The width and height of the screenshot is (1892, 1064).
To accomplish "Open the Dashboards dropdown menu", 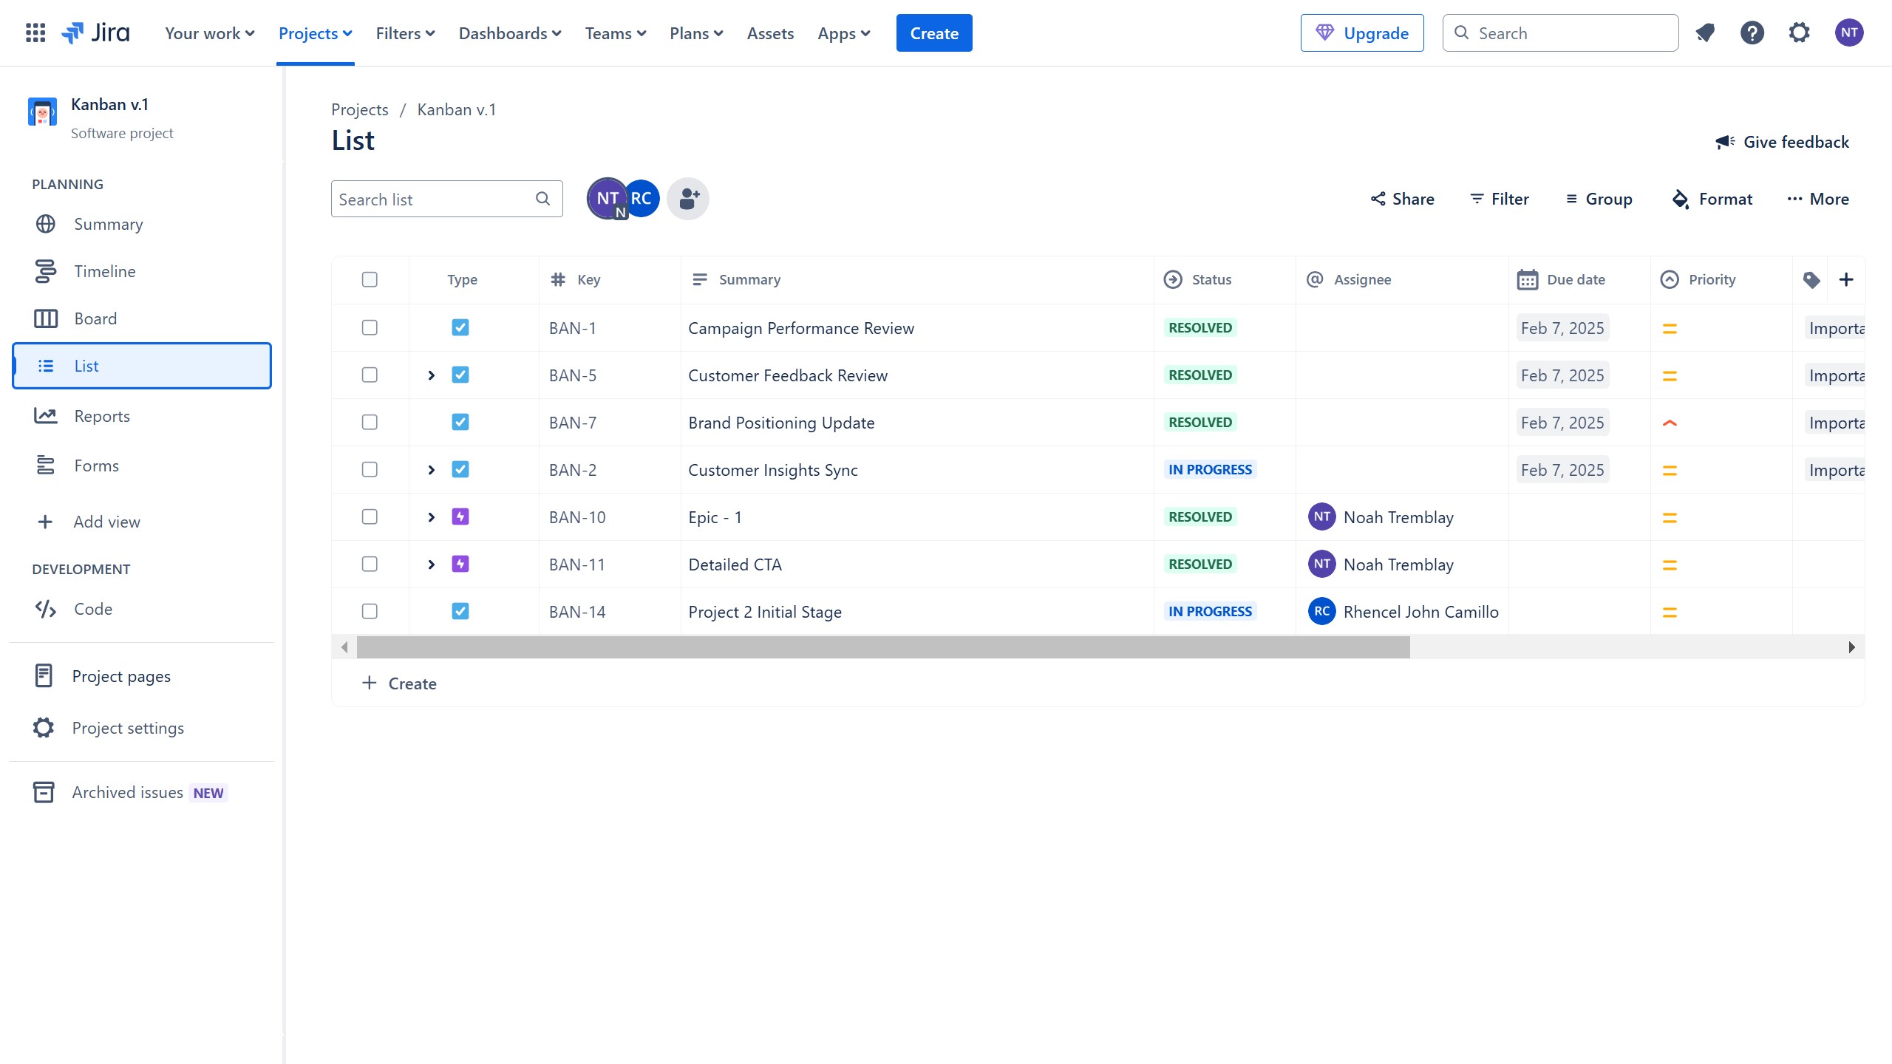I will [x=510, y=33].
